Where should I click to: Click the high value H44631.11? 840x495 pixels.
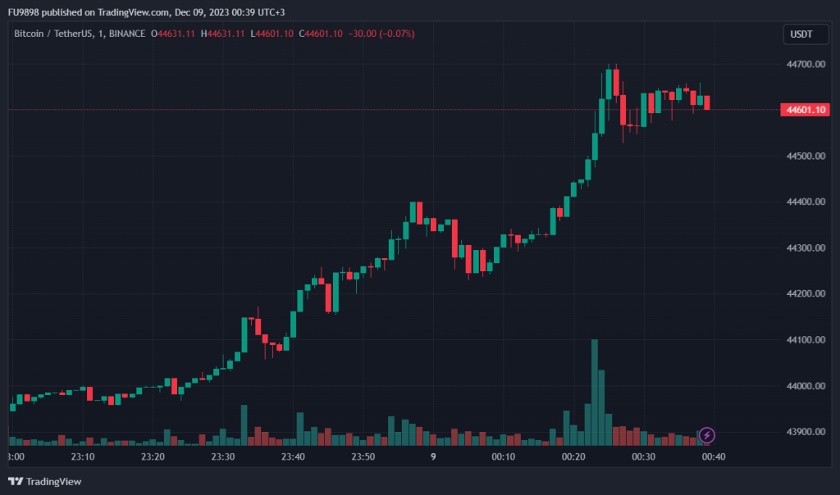pos(226,34)
